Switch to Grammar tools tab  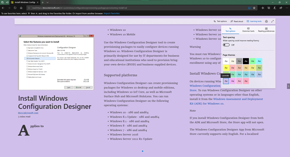248,30
